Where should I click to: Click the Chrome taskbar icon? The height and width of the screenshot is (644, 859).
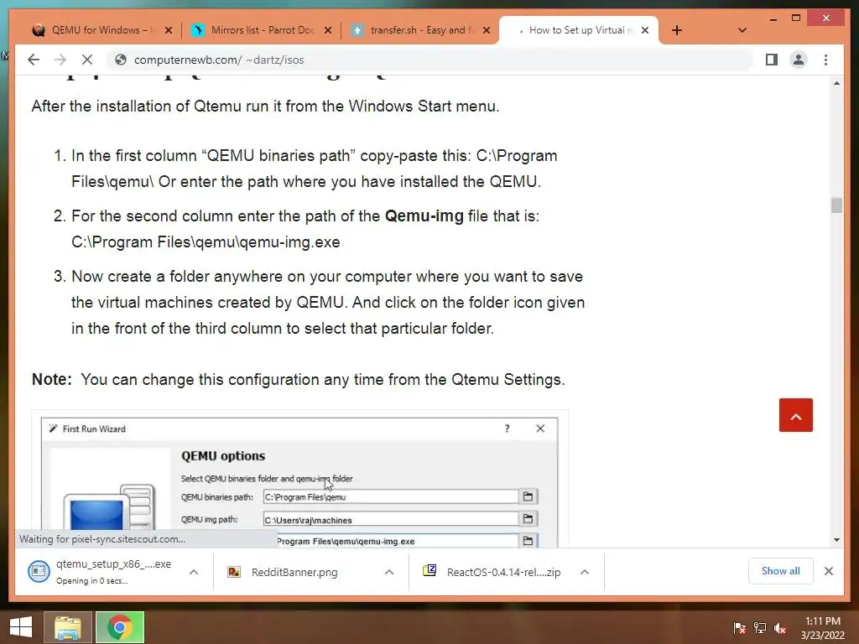pos(120,627)
